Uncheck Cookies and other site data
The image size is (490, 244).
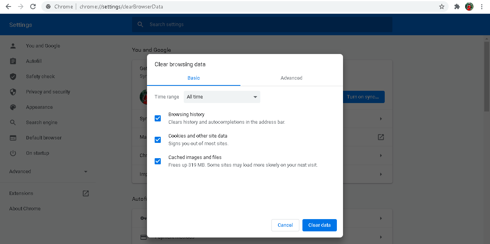[x=158, y=140]
